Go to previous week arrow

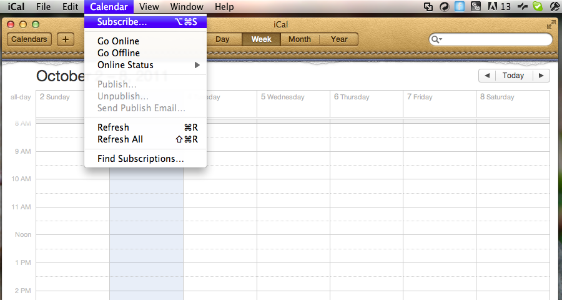pyautogui.click(x=487, y=76)
